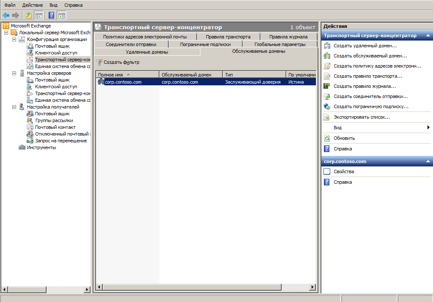Screen dimensions: 433x302
Task: Collapse the Настройка серверов tree node
Action: [x=14, y=73]
